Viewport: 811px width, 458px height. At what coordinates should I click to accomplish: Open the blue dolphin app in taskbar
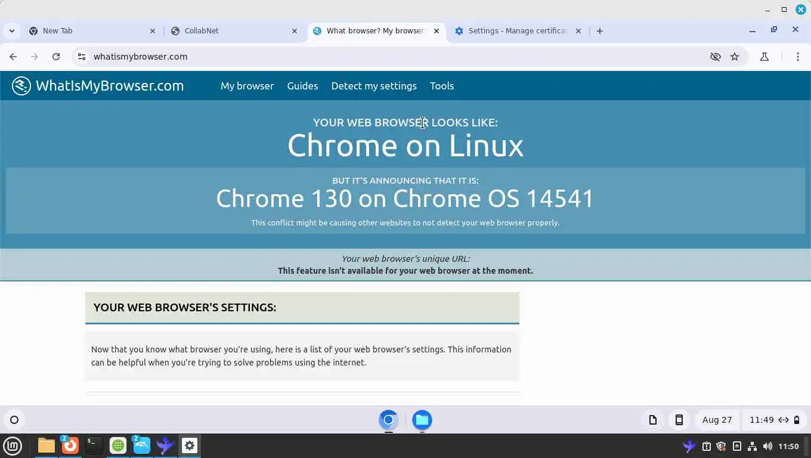[x=142, y=445]
